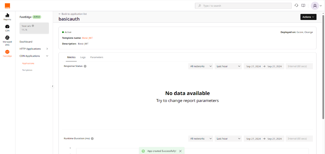Click the support headset icon
The image size is (325, 154).
(x=296, y=5)
